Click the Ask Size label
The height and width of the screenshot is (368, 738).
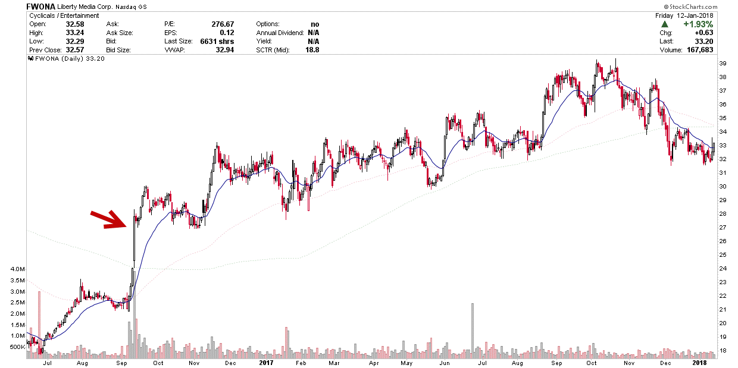(119, 33)
